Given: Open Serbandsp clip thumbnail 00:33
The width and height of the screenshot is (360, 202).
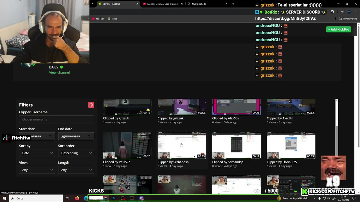Looking at the screenshot, I should coord(182,145).
